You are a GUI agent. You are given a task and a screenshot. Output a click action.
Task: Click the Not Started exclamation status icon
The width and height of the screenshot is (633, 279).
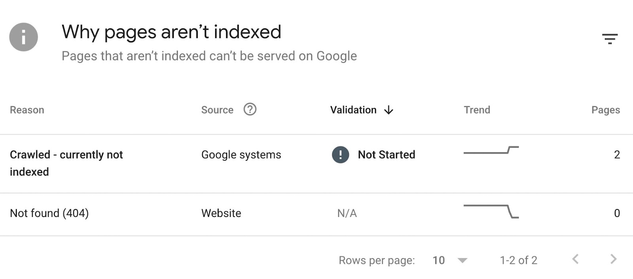pyautogui.click(x=340, y=155)
